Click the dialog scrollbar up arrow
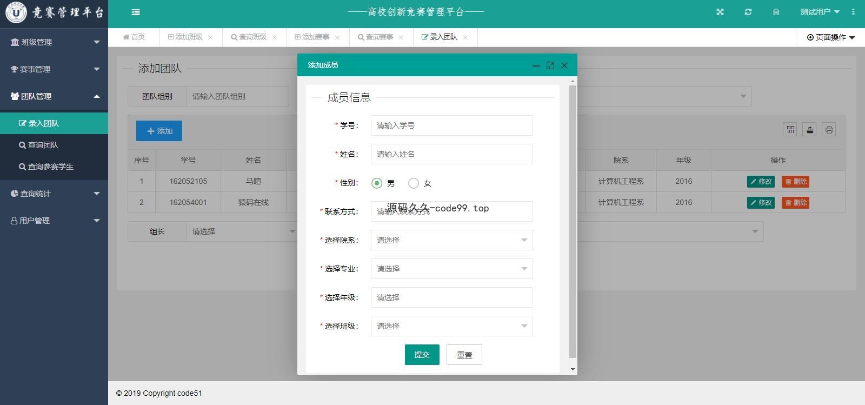865x405 pixels. (573, 81)
